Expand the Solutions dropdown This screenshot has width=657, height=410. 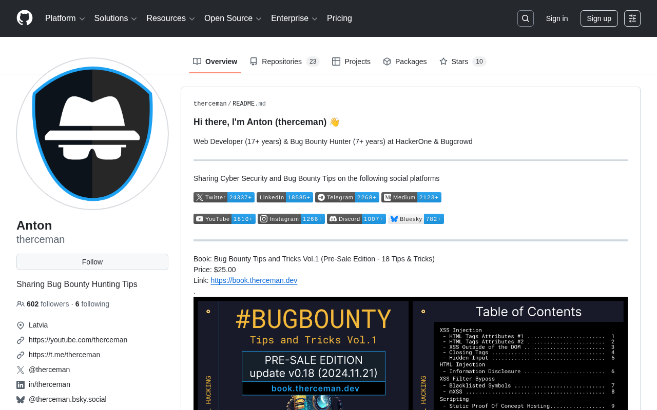point(115,18)
